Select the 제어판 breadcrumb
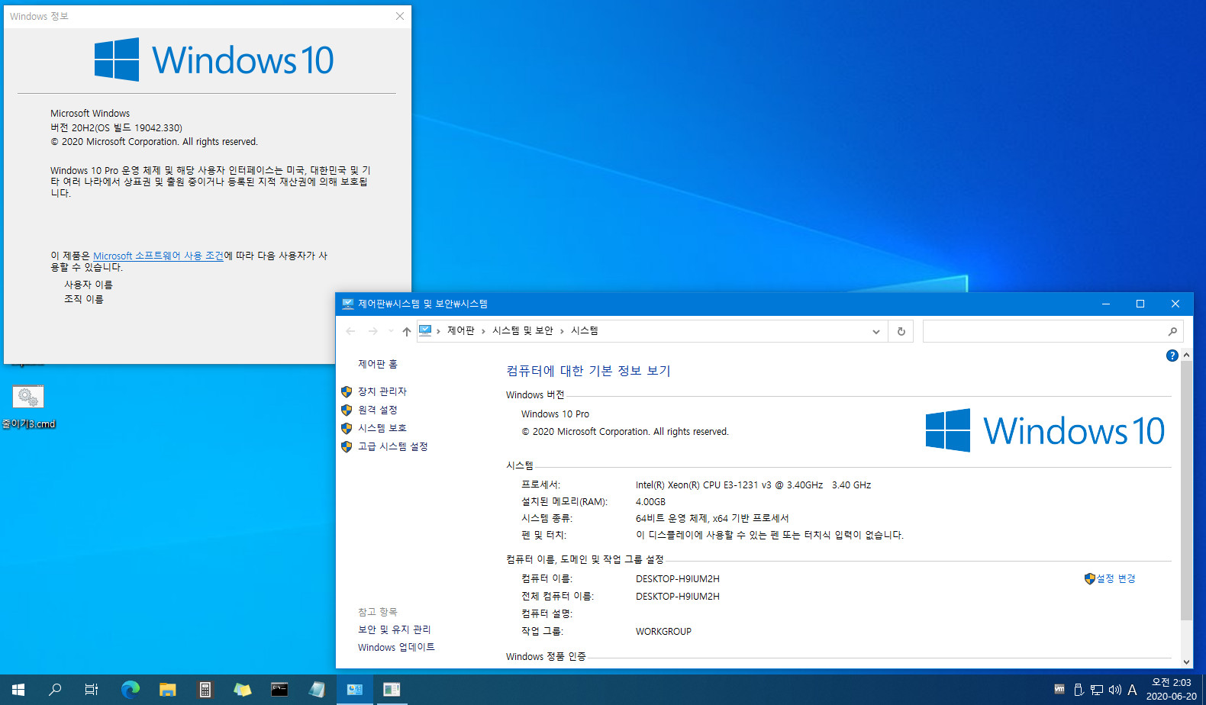Screen dimensions: 1206x705 [460, 330]
